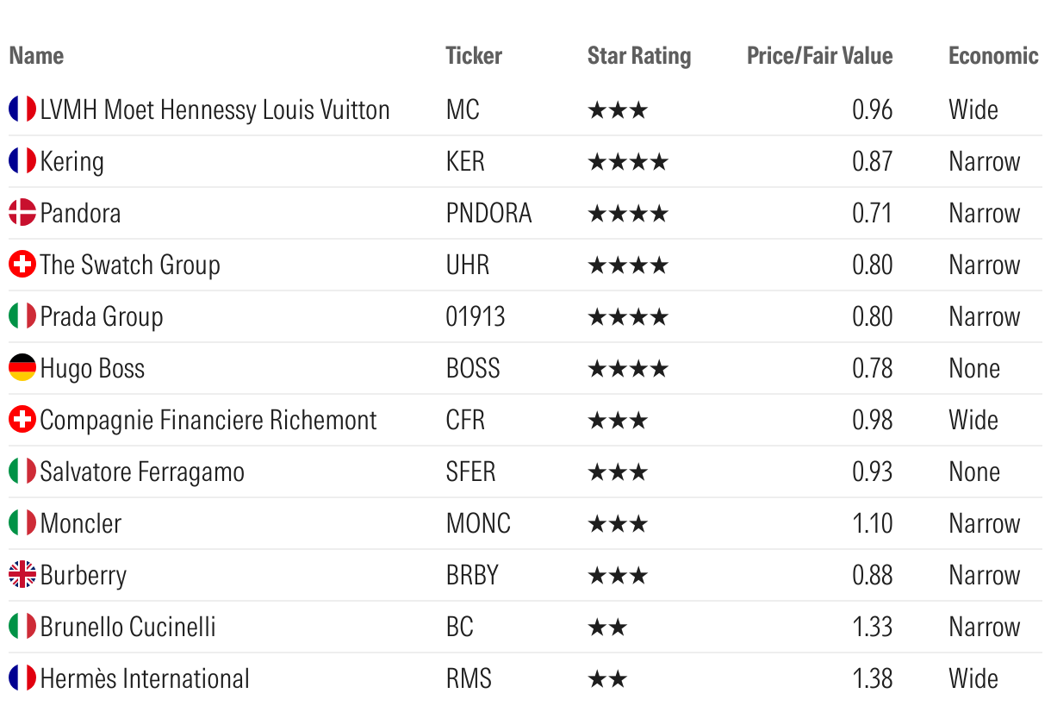
Task: Click Kering's four-star rating
Action: point(627,162)
